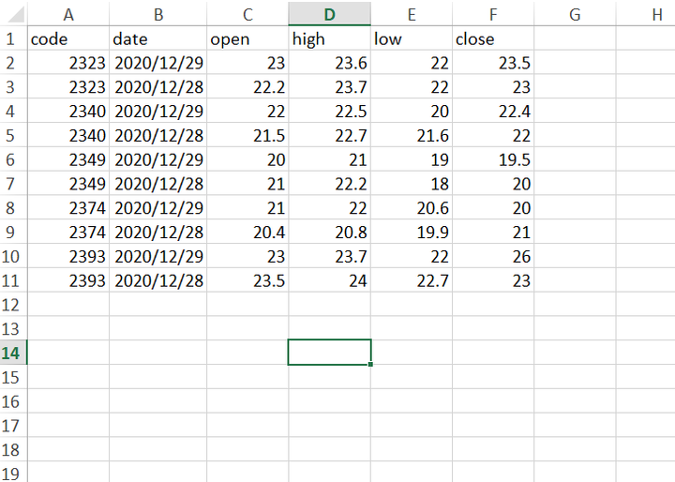Screen dimensions: 675x482
Task: Select high value 22.5 in row 4
Action: click(329, 112)
